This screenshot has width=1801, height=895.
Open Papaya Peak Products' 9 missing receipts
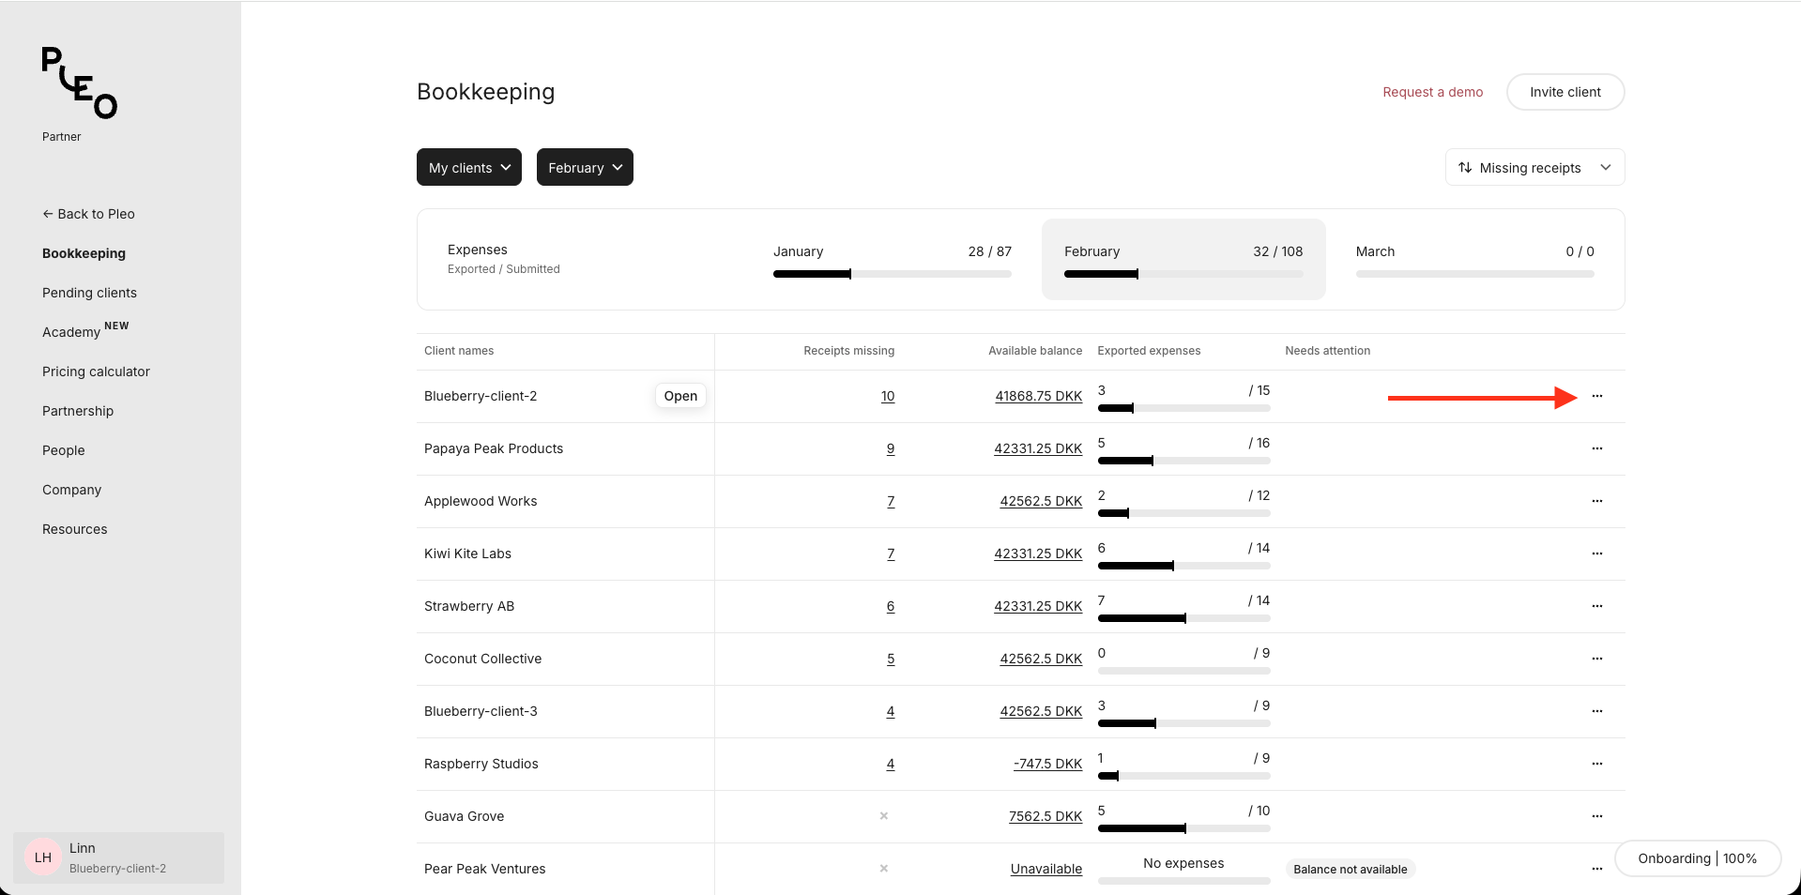point(891,448)
